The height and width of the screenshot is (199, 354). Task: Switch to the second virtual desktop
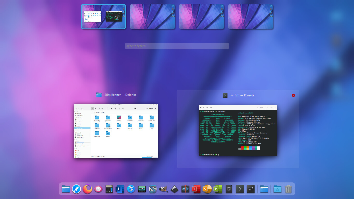pos(152,17)
